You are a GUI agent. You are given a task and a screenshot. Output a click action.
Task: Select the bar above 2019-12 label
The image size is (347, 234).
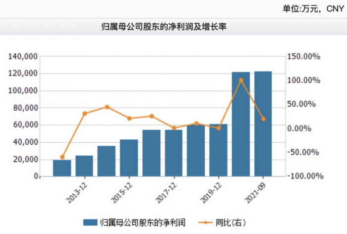[x=219, y=150]
